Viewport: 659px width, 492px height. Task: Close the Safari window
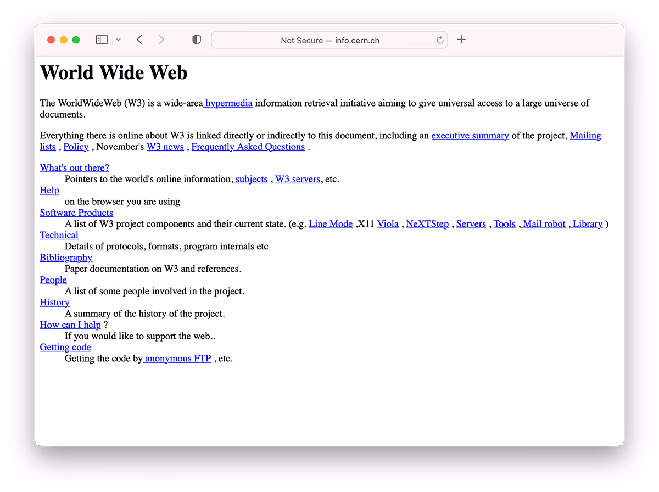click(51, 40)
